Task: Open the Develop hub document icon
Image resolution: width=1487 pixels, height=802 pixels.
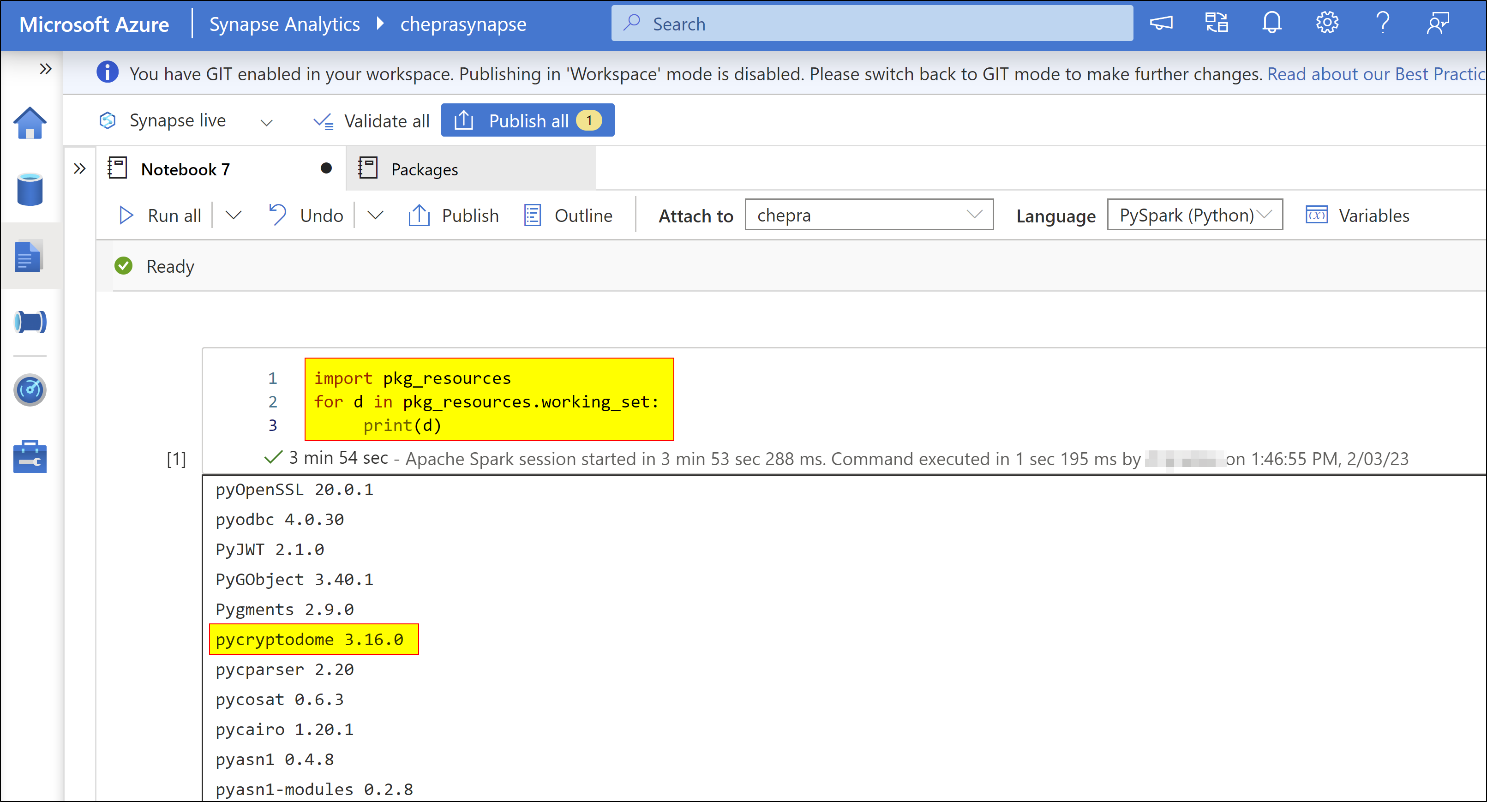Action: (x=28, y=256)
